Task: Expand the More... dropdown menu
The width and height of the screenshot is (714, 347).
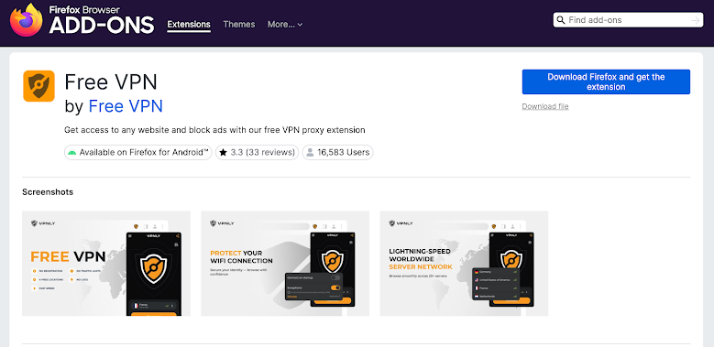Action: tap(285, 25)
